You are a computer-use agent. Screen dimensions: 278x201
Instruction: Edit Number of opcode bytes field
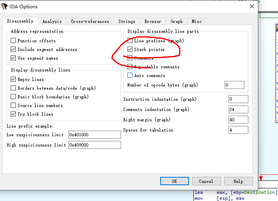[x=235, y=85]
